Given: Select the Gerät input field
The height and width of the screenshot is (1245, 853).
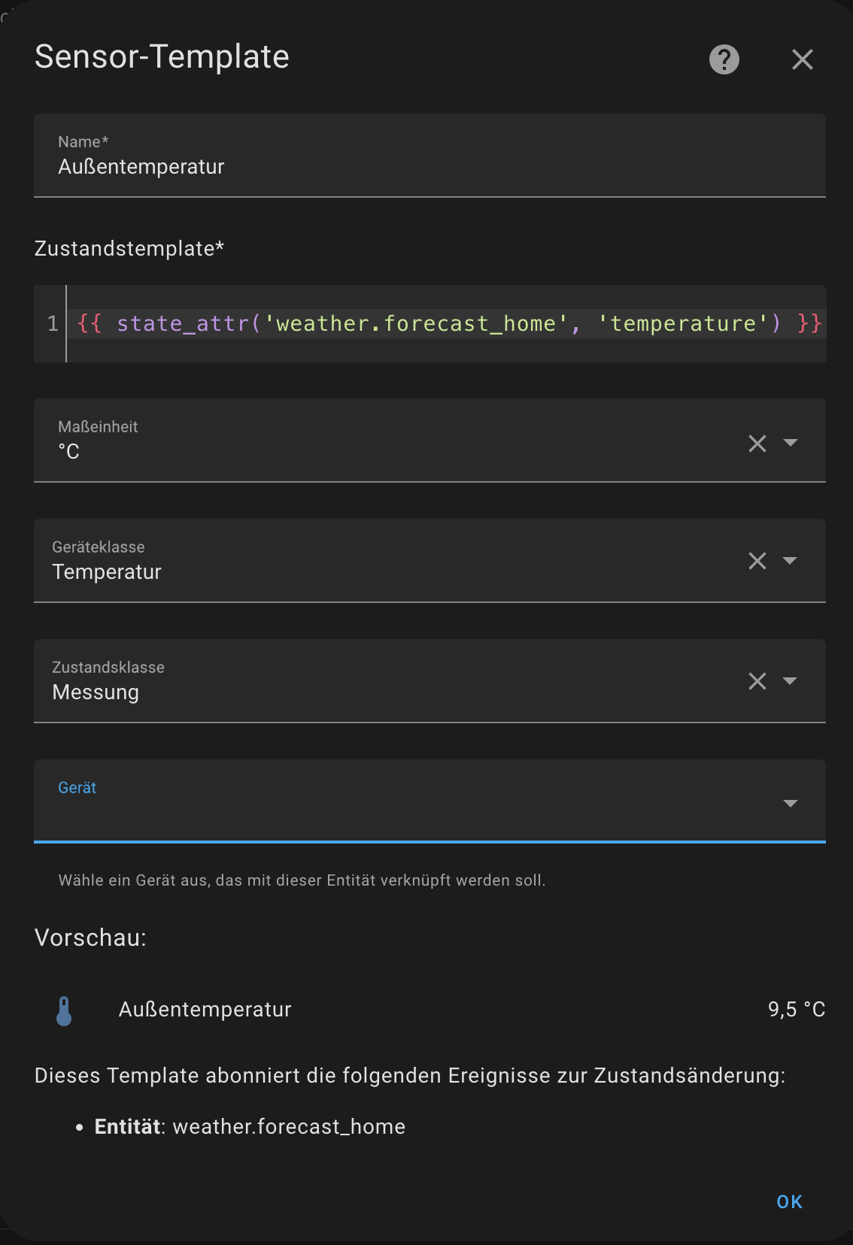Looking at the screenshot, I should click(x=430, y=801).
